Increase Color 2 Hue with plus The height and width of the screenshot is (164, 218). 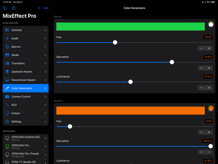[209, 132]
